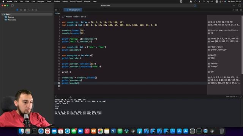Open the File menu
The width and height of the screenshot is (243, 136).
pos(16,2)
